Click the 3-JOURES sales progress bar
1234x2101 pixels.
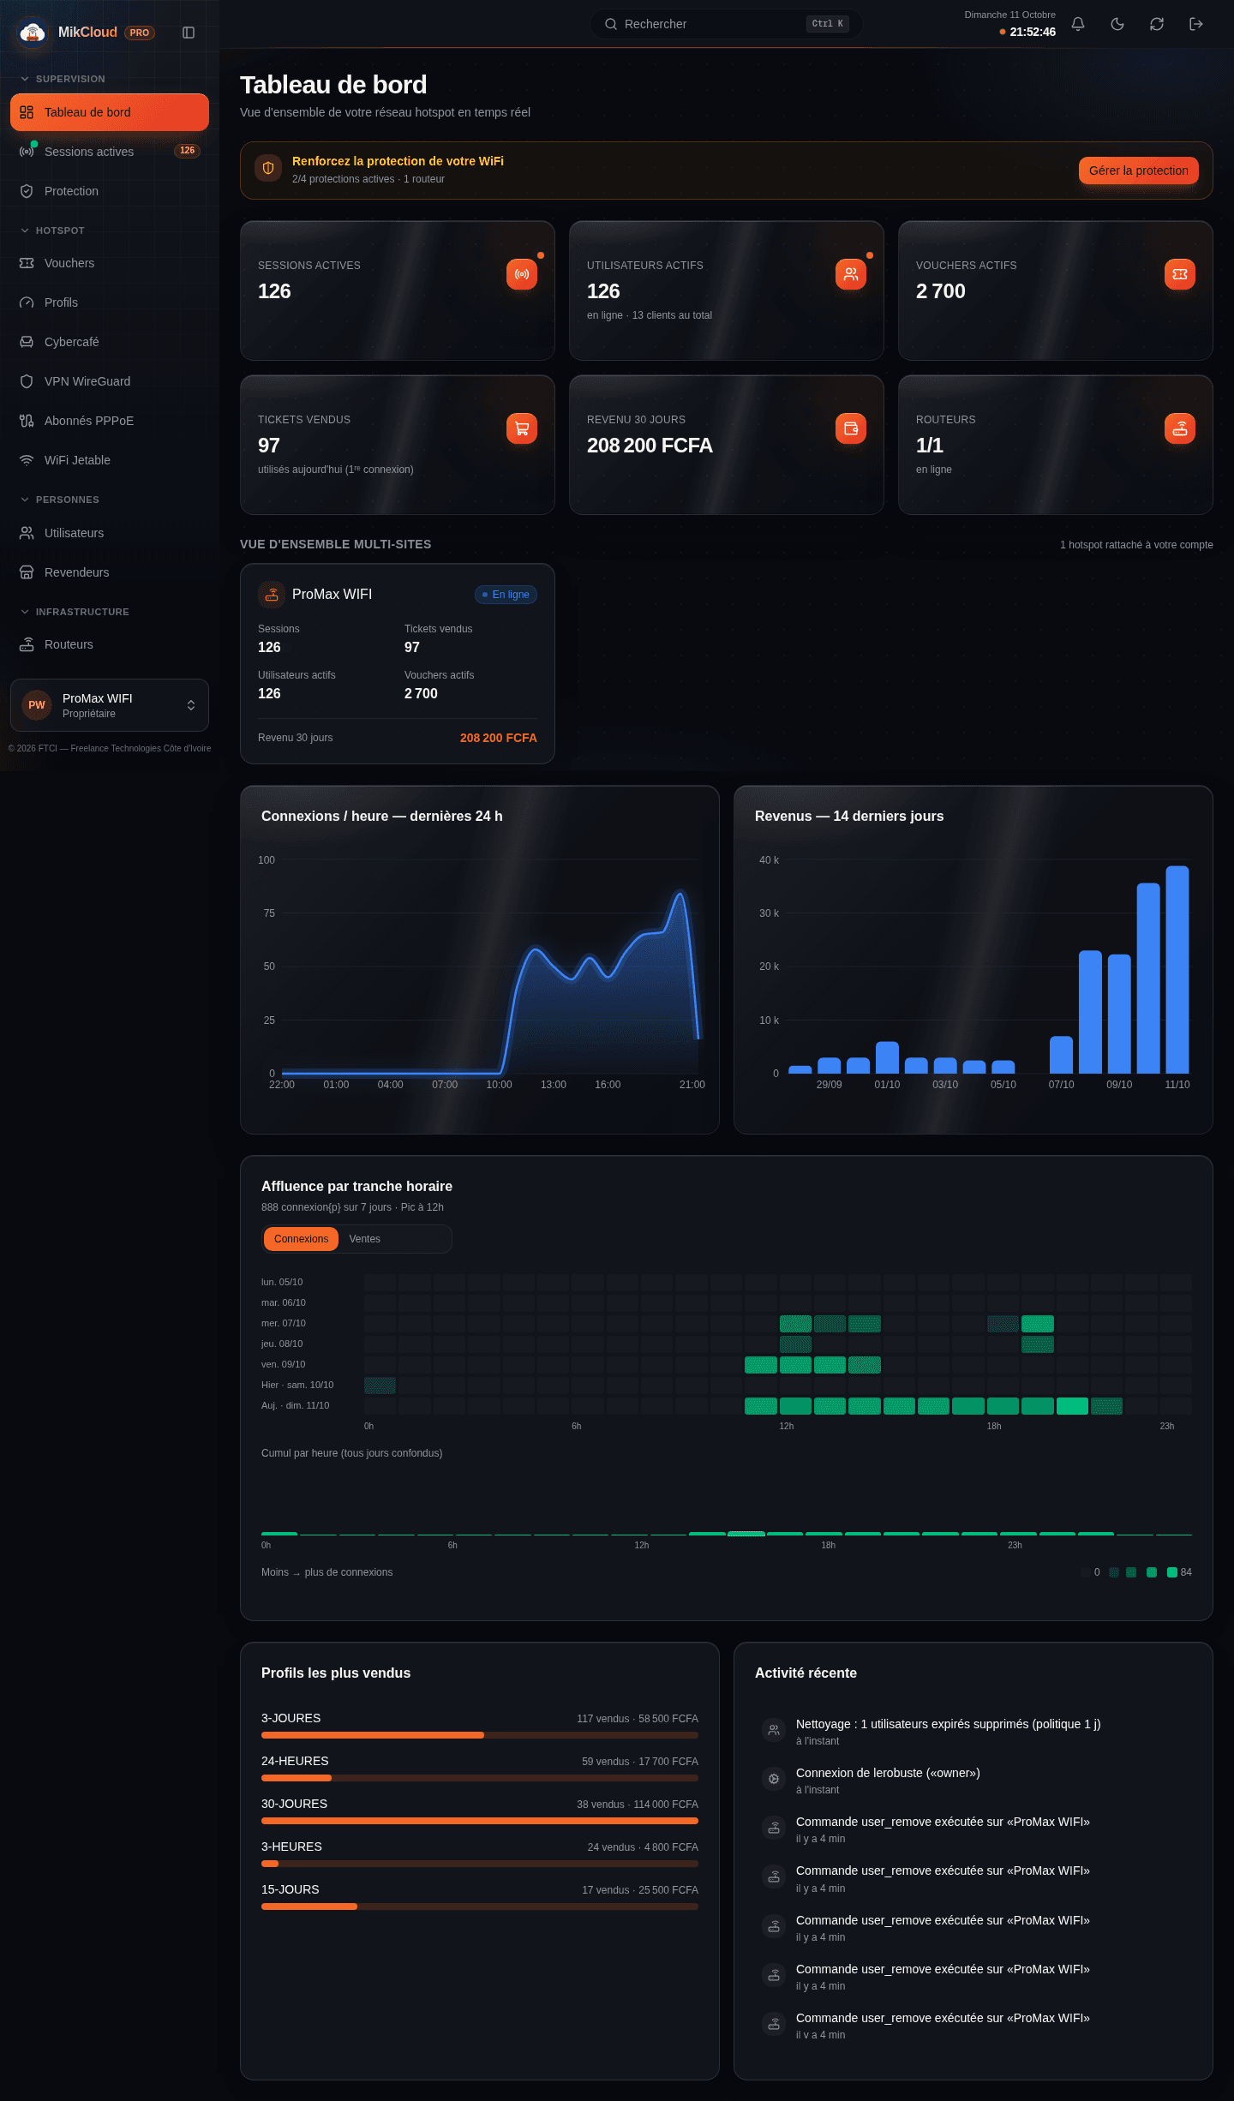[480, 1735]
